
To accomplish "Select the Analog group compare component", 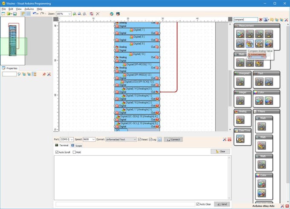I will pos(240,120).
